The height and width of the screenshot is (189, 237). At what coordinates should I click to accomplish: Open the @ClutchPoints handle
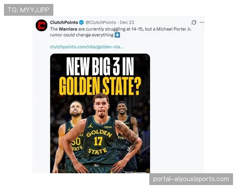coord(101,22)
